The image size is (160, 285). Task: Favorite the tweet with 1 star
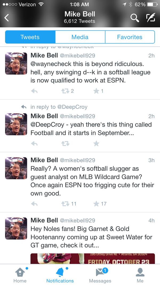point(97,91)
